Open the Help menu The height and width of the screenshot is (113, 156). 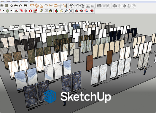coord(32,1)
